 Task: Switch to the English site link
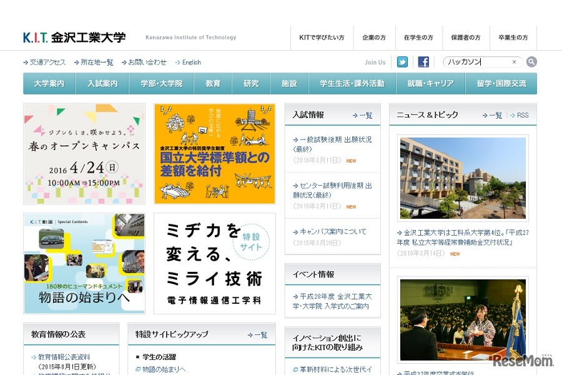click(x=190, y=62)
